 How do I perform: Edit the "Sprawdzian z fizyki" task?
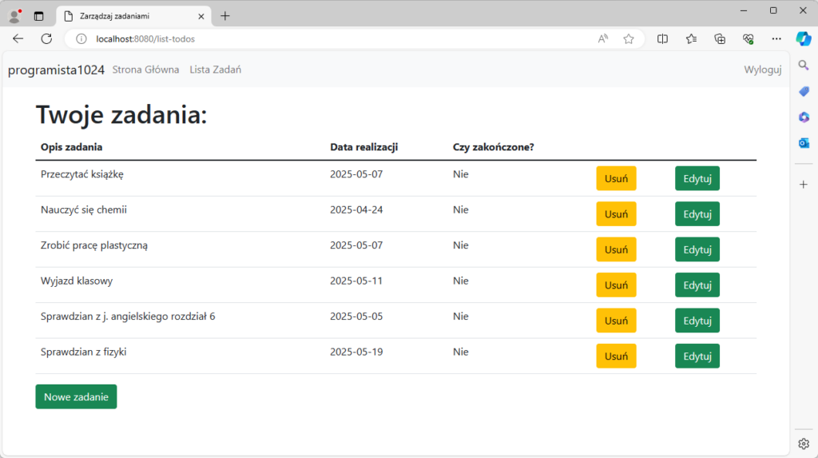pos(697,356)
